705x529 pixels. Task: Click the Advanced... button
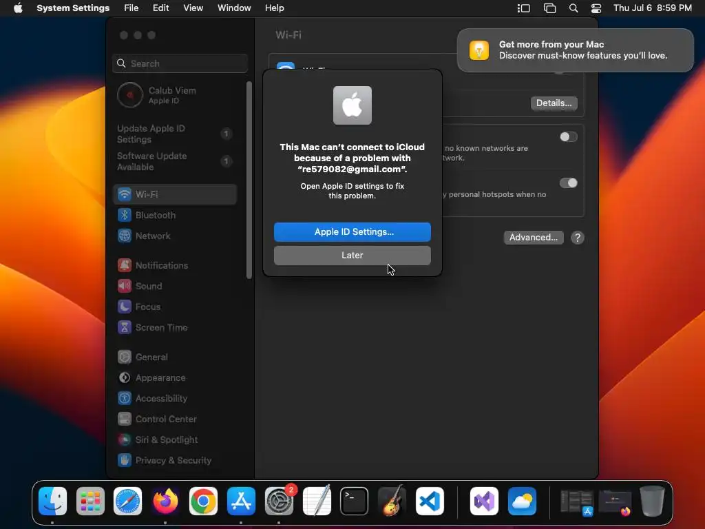click(x=534, y=238)
